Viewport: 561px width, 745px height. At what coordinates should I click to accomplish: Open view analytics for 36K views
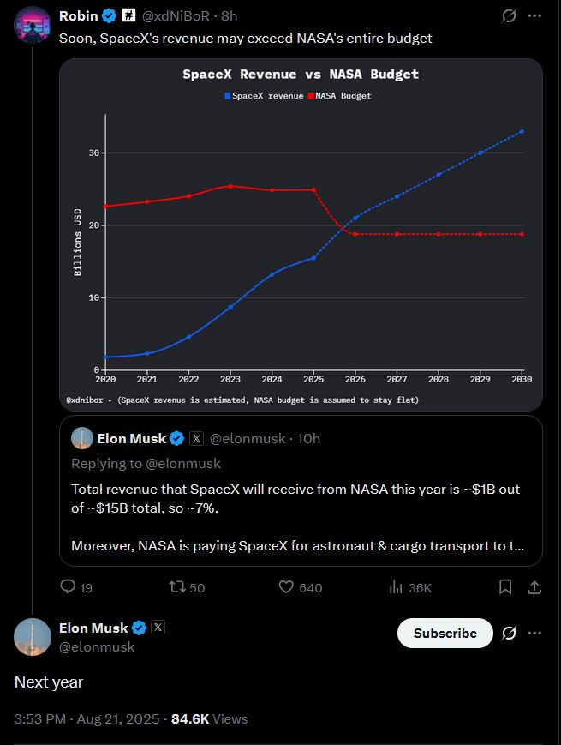397,587
